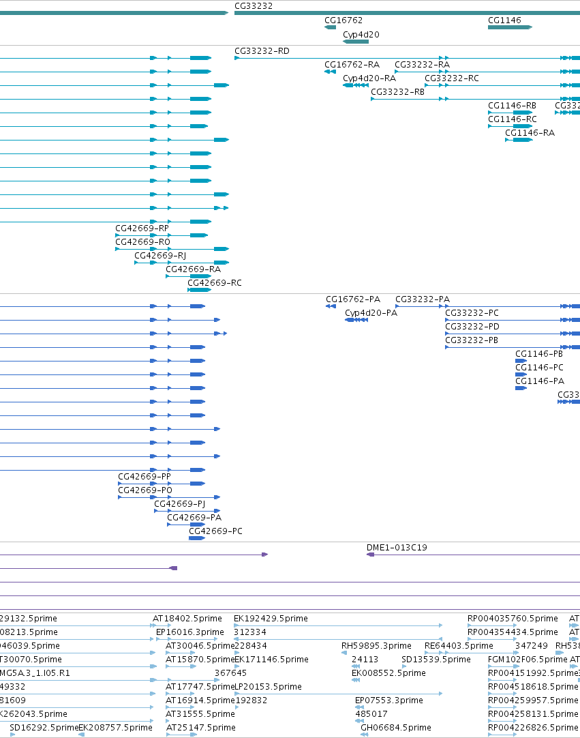The height and width of the screenshot is (738, 580).
Task: Click protein CG42669-PO
Action: 145,491
